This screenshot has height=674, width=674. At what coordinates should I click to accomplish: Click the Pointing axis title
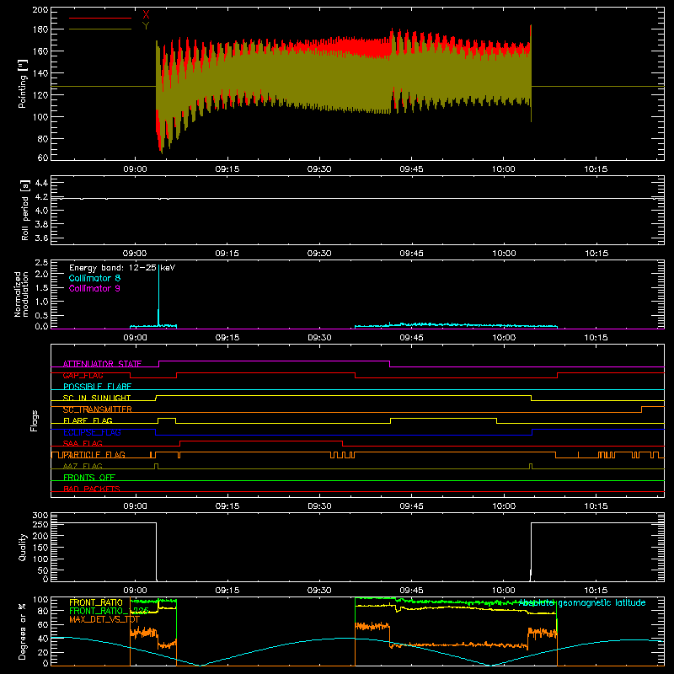[23, 83]
